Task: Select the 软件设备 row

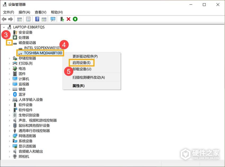Action: tap(25, 105)
